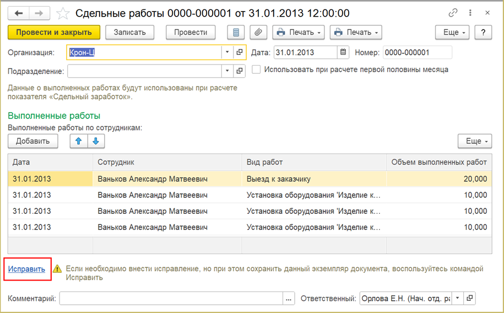504x313 pixels.
Task: Click the Исправить link
Action: pyautogui.click(x=26, y=269)
